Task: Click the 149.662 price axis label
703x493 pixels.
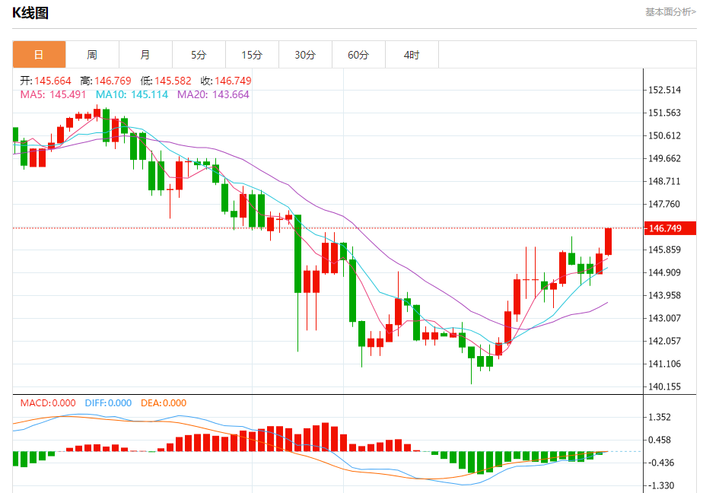Action: click(664, 159)
